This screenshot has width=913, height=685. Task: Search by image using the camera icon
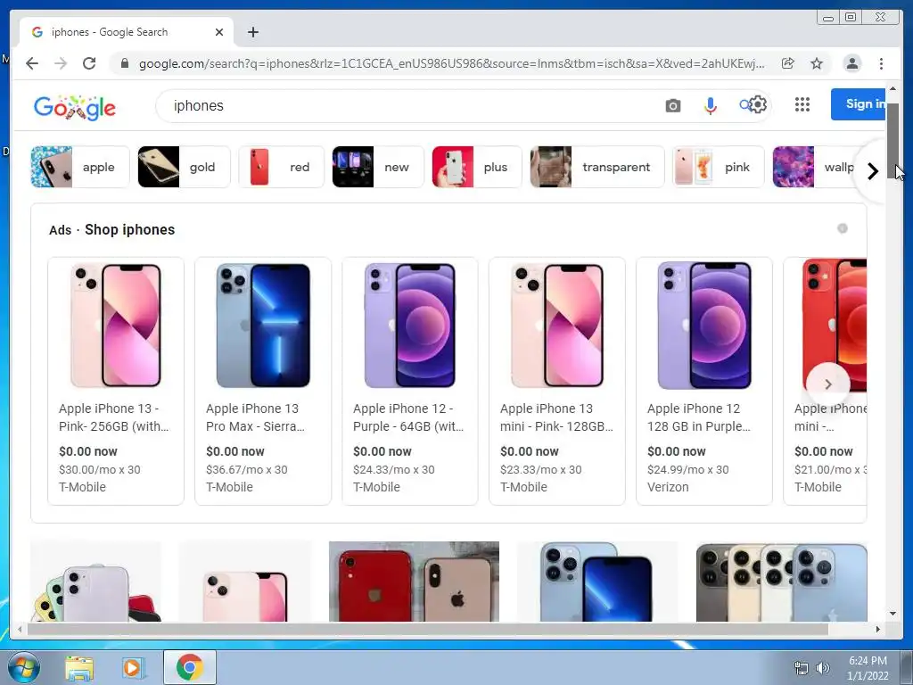click(673, 105)
